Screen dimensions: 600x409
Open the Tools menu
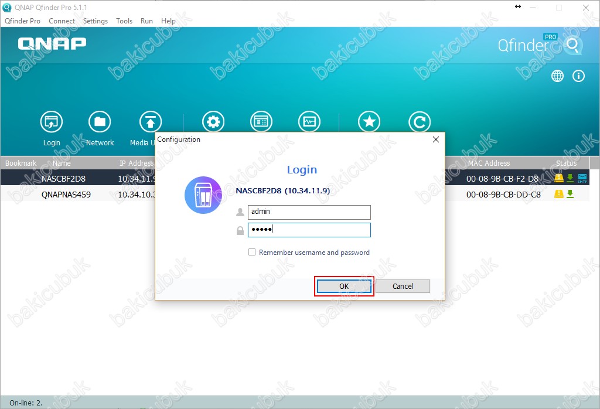click(x=124, y=21)
